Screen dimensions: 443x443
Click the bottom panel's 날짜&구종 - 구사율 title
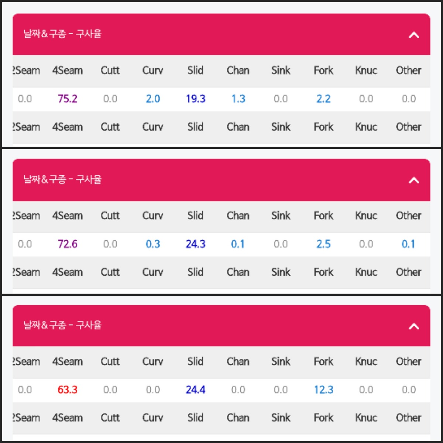pos(62,325)
